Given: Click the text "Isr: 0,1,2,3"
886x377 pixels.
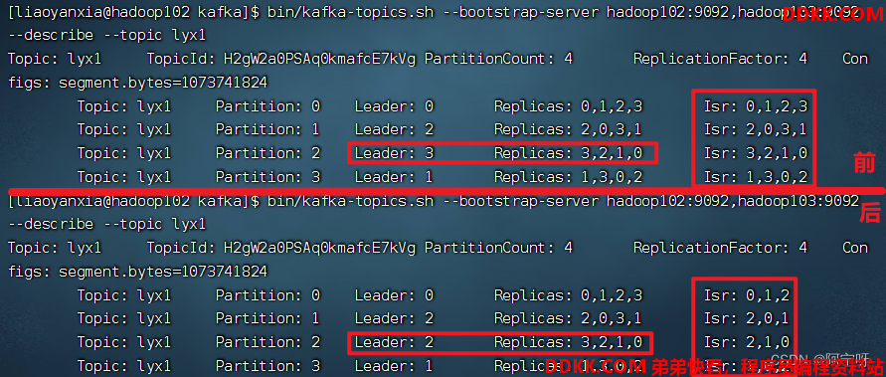Looking at the screenshot, I should (756, 105).
